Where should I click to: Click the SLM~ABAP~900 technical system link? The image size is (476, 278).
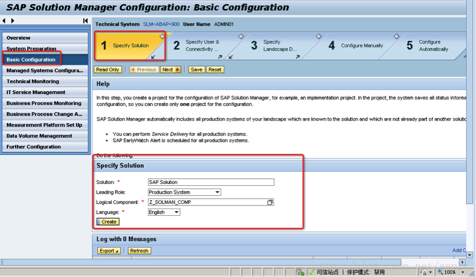(161, 24)
